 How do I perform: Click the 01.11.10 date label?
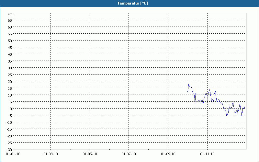point(207,154)
